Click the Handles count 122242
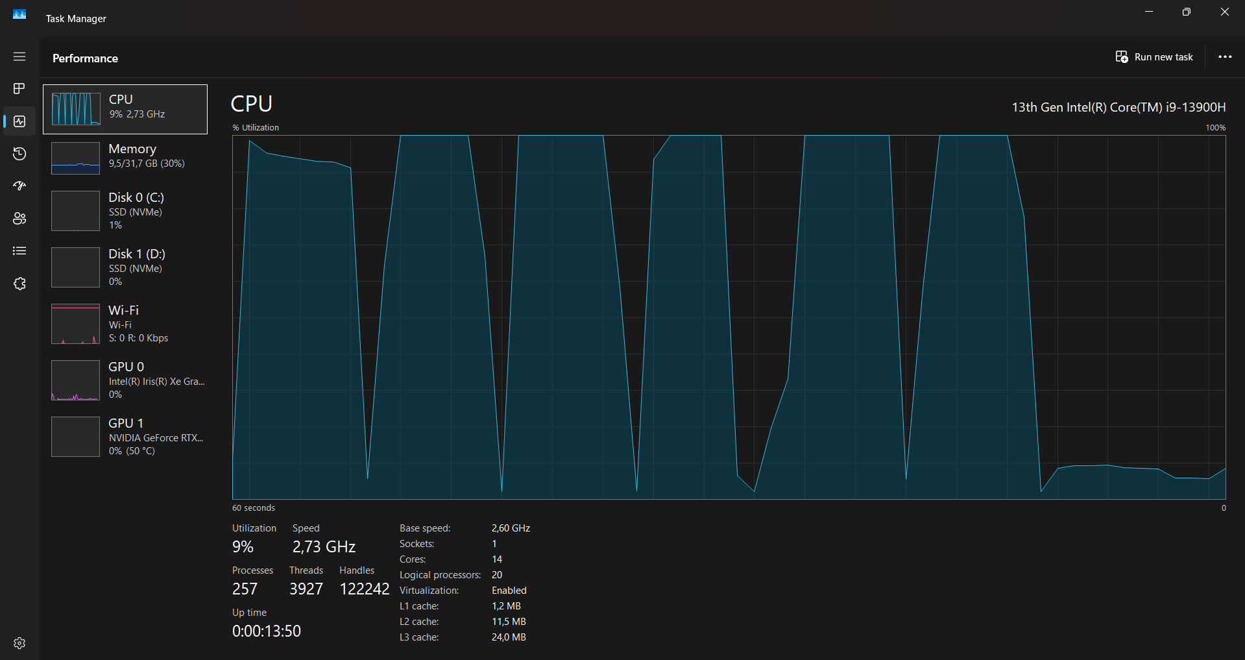Screen dimensions: 1245x660 365,589
